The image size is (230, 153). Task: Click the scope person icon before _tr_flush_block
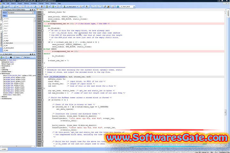click(65, 7)
